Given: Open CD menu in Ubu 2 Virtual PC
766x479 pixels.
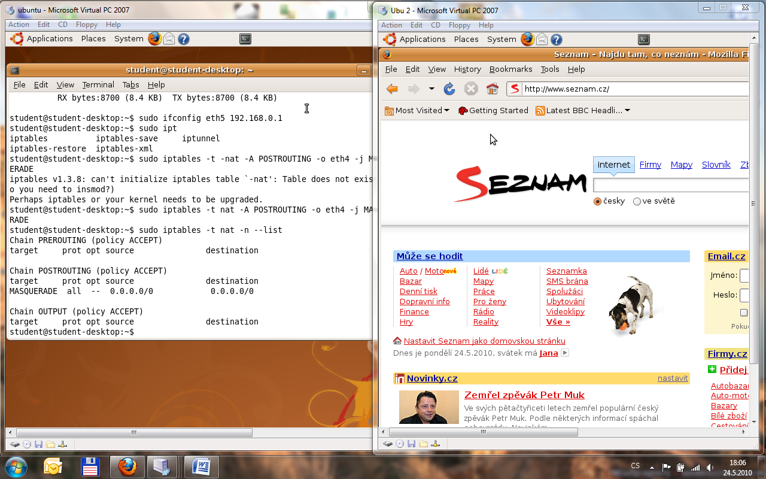Looking at the screenshot, I should point(436,25).
